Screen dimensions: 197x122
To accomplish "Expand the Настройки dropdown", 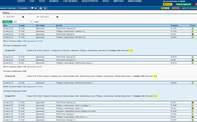I will tap(24, 8).
